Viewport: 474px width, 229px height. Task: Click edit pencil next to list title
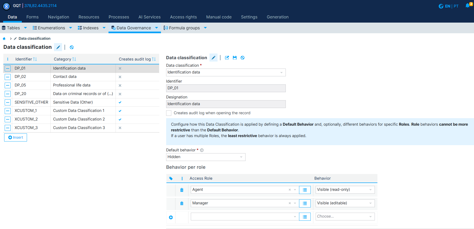tap(58, 47)
